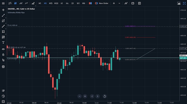Open the economic calendar icon
This screenshot has height=104, width=187.
point(133,3)
